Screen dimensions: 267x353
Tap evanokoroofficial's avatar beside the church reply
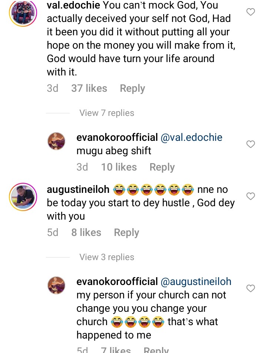(x=57, y=285)
